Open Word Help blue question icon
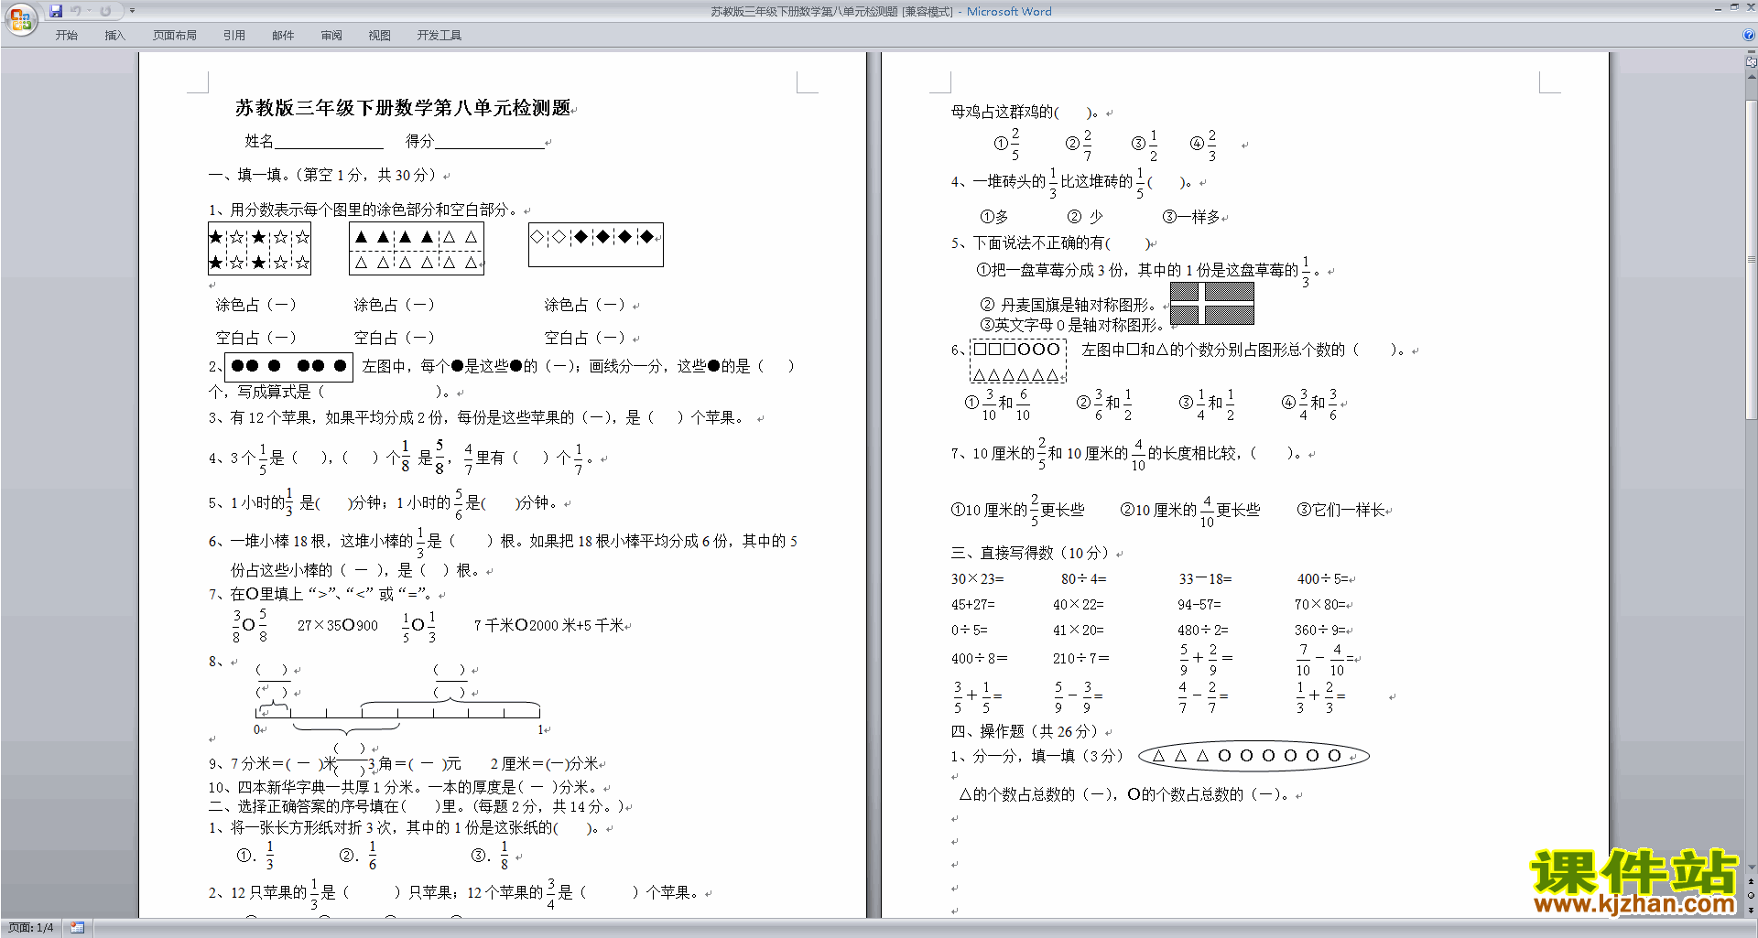Viewport: 1758px width, 938px height. click(x=1749, y=35)
